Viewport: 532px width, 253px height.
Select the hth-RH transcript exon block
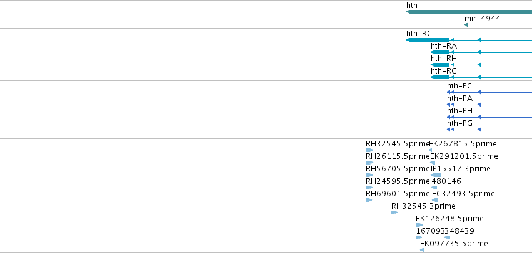[x=439, y=65]
